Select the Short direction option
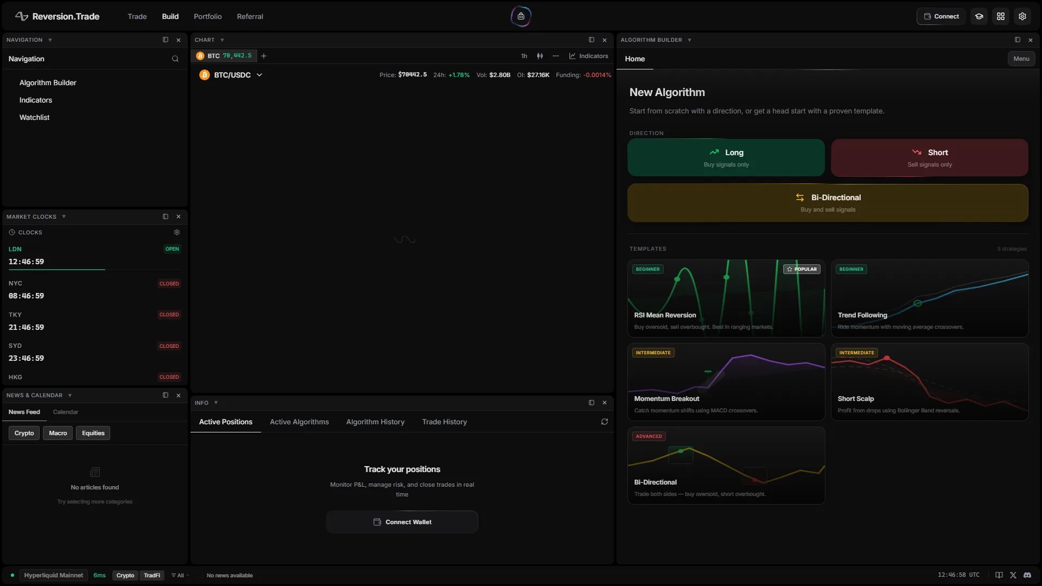The image size is (1042, 586). coord(929,157)
